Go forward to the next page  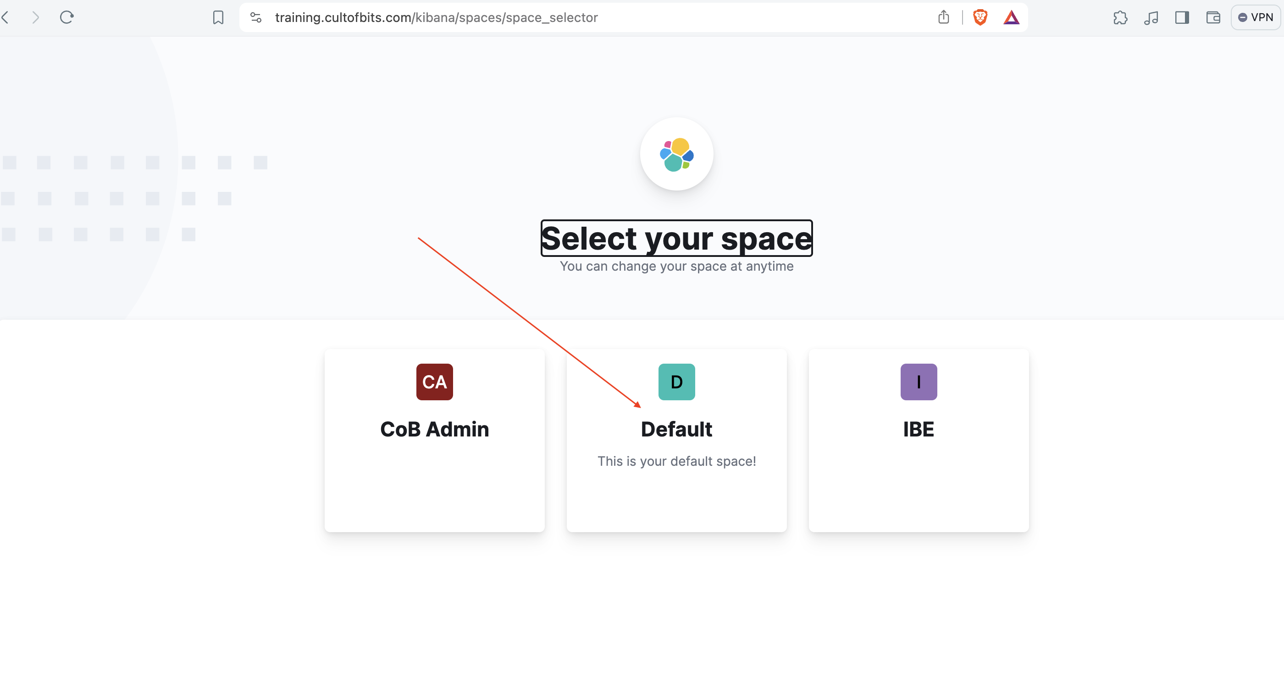tap(35, 17)
